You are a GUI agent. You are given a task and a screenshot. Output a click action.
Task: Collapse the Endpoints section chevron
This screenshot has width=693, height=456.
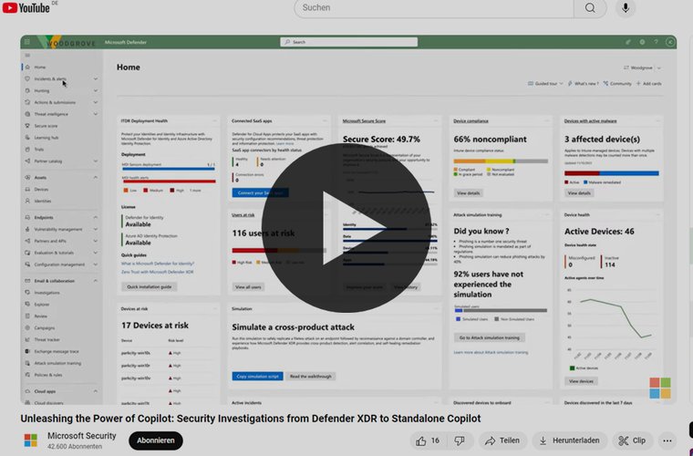tap(96, 217)
